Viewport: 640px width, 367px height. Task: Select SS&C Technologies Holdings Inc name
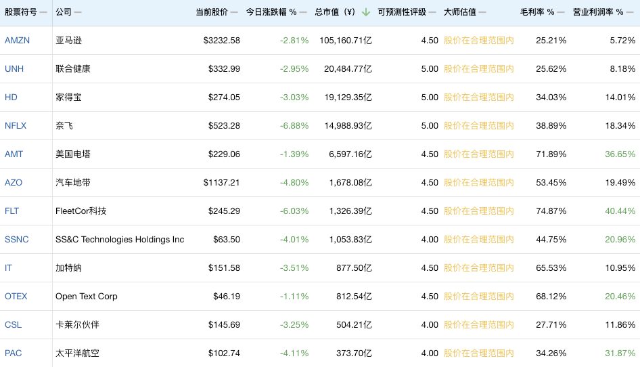coord(120,240)
